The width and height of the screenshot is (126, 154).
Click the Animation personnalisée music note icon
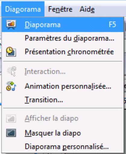point(11,86)
